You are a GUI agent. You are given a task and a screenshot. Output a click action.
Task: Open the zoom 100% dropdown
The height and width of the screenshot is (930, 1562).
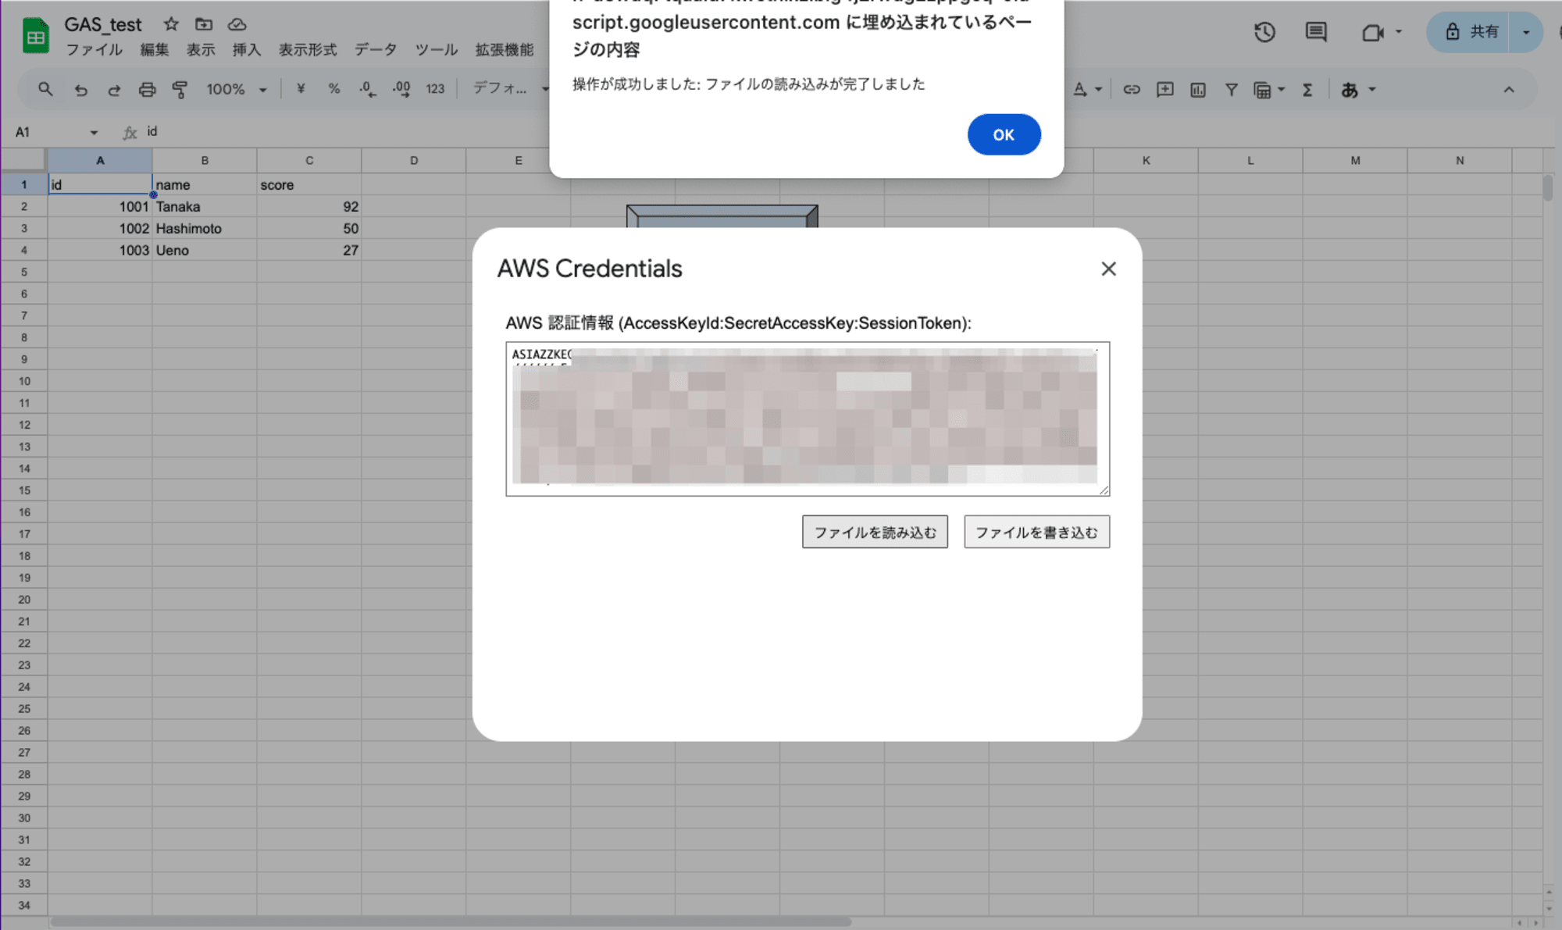(x=236, y=89)
